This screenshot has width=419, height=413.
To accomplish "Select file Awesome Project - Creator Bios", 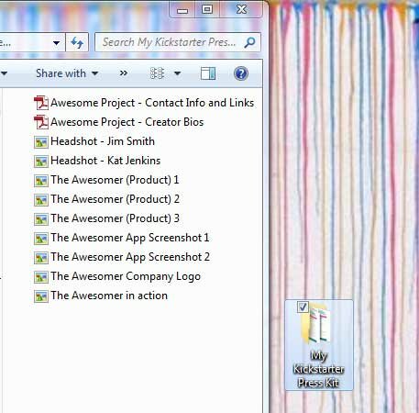I will coord(118,122).
